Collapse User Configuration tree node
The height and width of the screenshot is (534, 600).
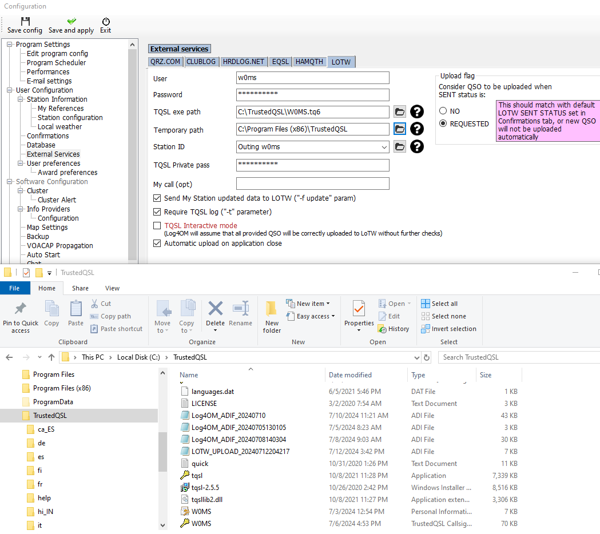pos(10,90)
